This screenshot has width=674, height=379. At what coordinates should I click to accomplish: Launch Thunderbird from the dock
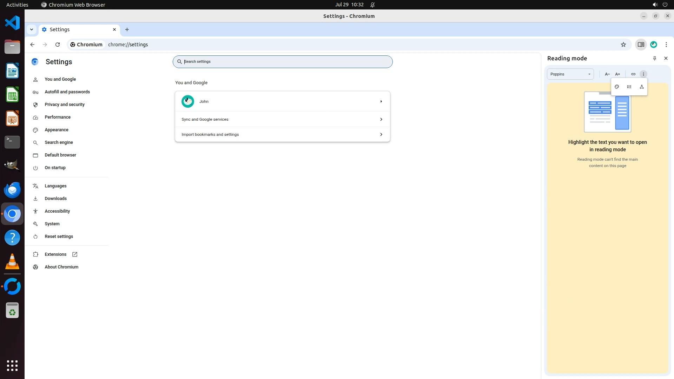(12, 190)
